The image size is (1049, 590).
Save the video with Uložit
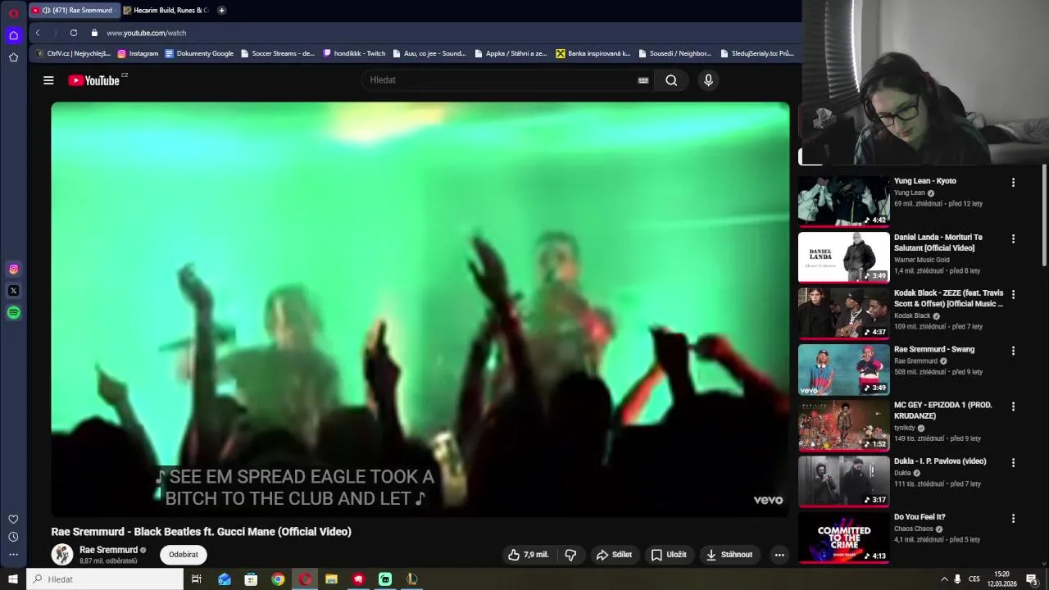tap(669, 555)
